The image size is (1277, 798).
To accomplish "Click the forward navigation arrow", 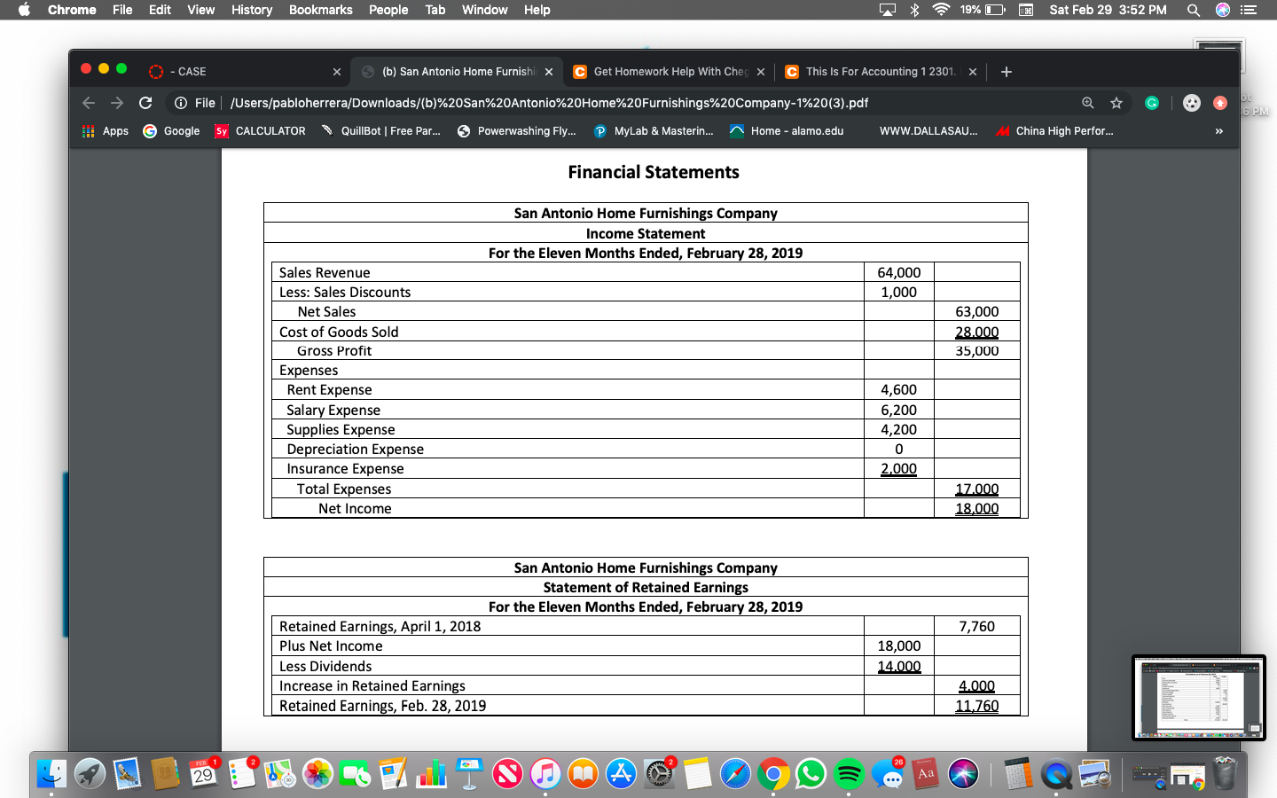I will [x=116, y=102].
